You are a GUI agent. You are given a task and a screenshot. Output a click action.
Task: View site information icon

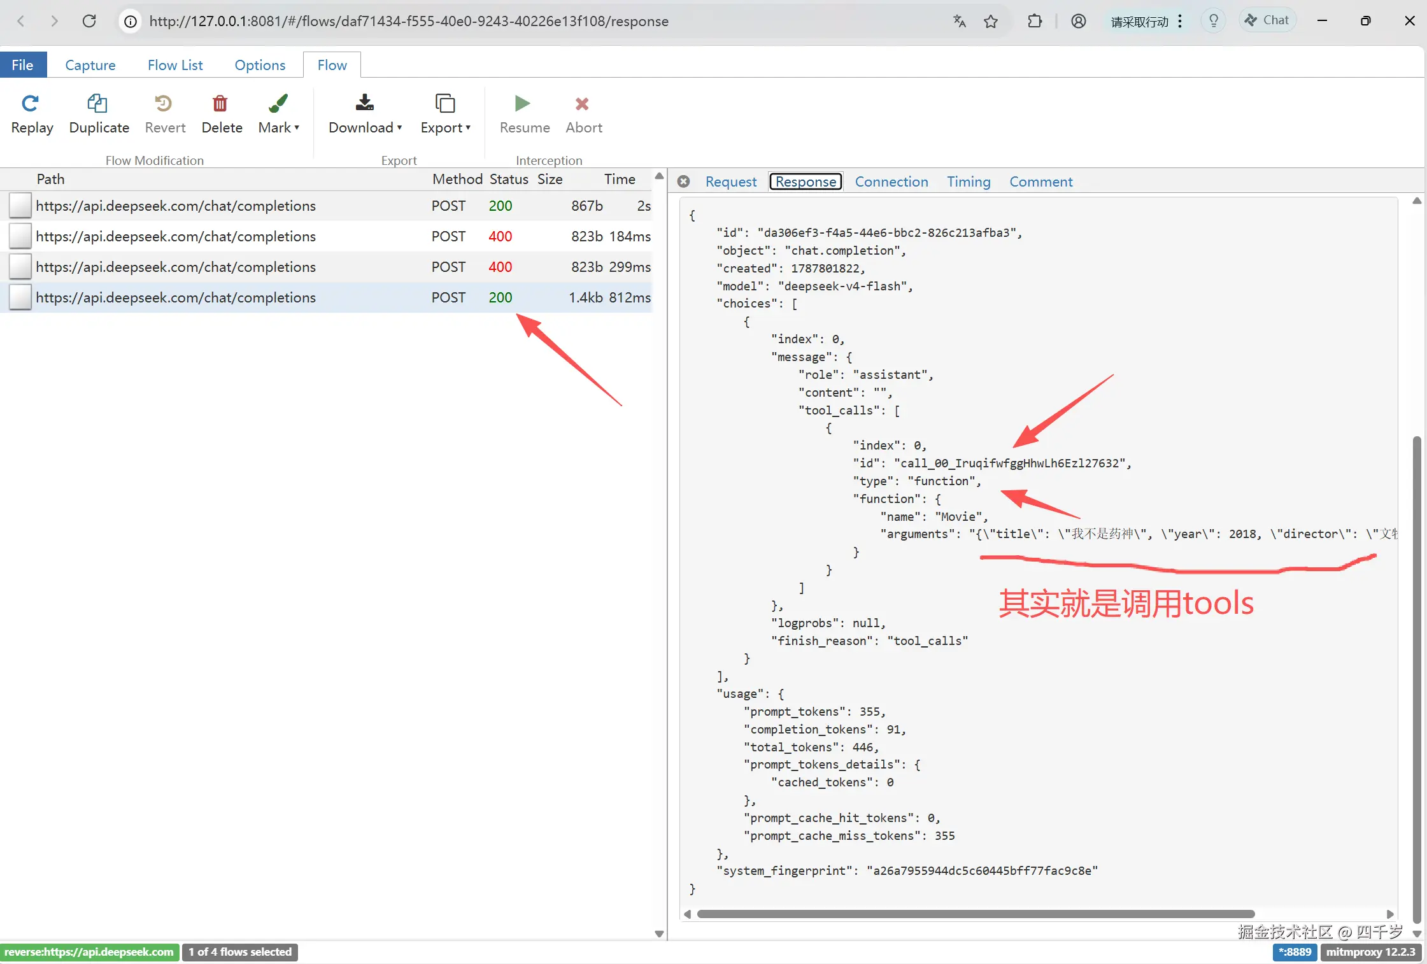click(x=131, y=22)
